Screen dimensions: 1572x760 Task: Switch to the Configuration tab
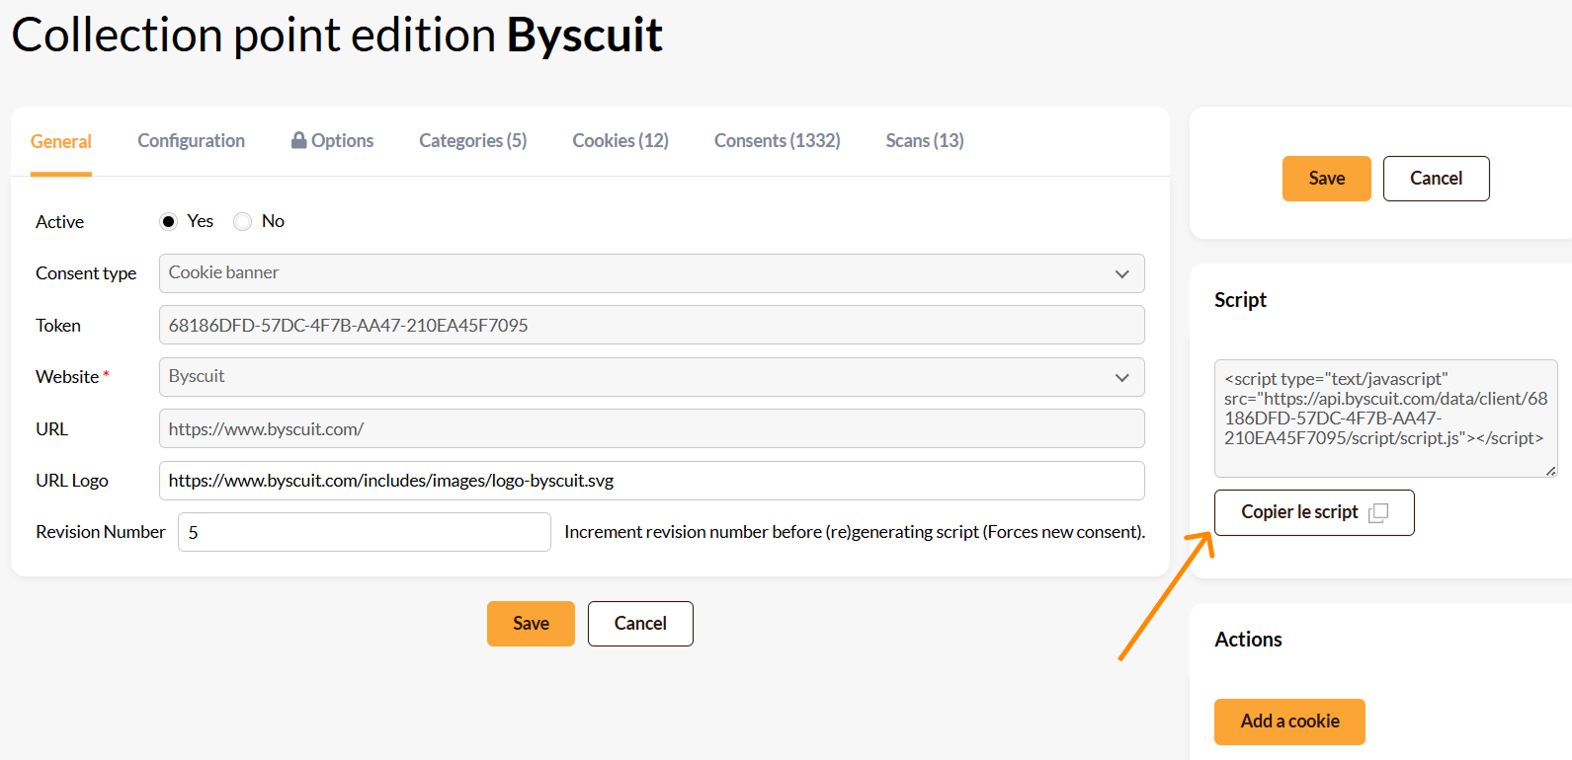[x=191, y=140]
